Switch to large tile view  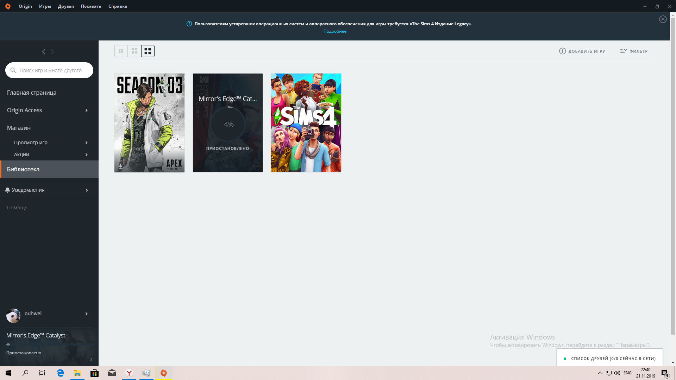148,51
